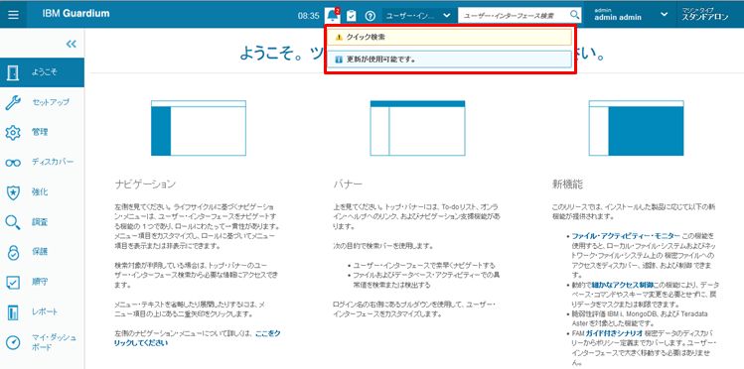Open the レポート menu item
The width and height of the screenshot is (744, 369).
43,312
